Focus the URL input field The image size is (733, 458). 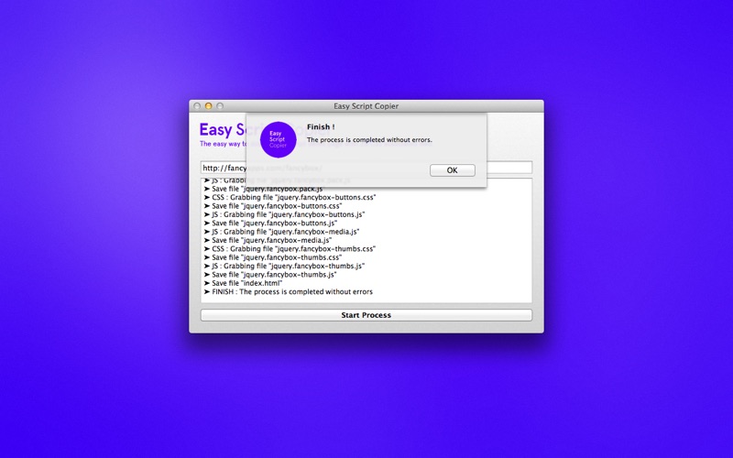point(366,168)
